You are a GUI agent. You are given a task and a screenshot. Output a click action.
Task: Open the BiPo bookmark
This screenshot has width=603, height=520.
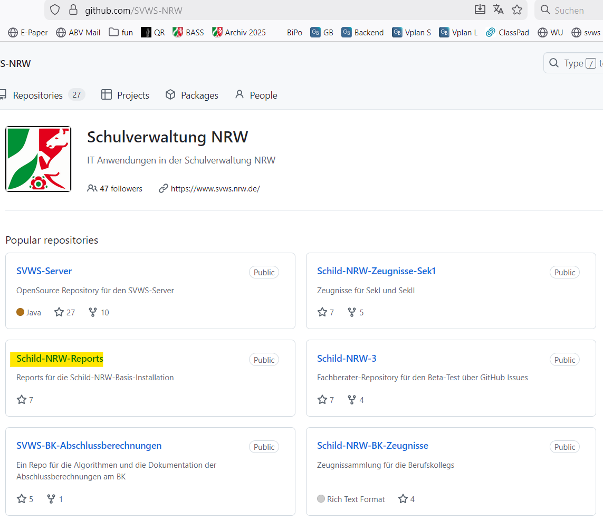point(294,32)
